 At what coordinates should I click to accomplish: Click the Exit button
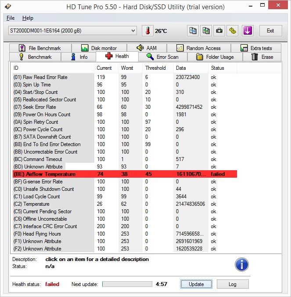coord(270,31)
